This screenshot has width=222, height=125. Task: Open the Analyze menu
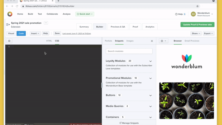click(67, 14)
